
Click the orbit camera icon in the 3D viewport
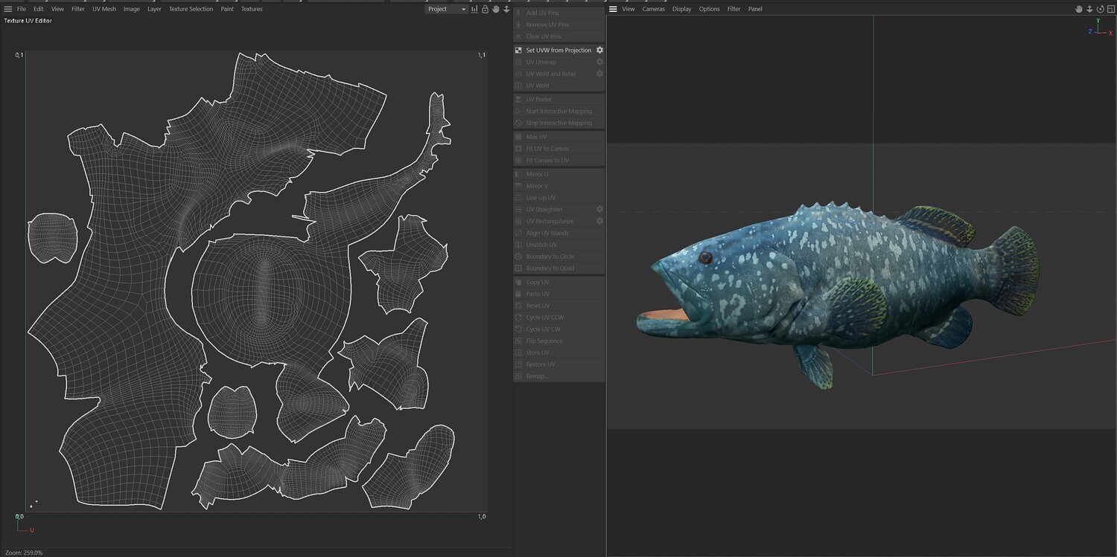tap(1101, 9)
